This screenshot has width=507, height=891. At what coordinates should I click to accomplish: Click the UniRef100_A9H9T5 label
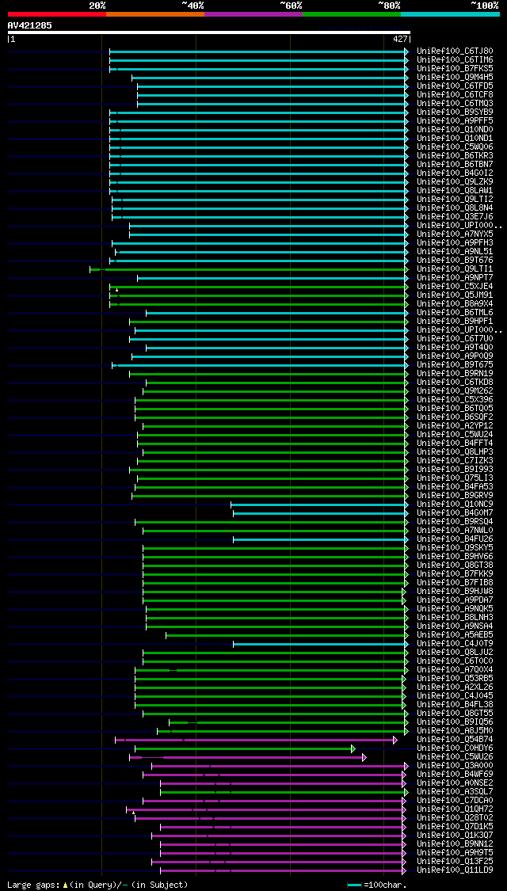pos(455,853)
